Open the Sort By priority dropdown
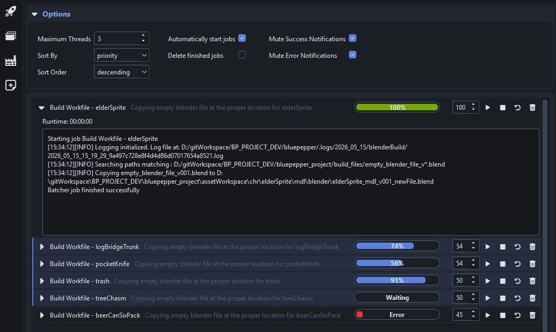The width and height of the screenshot is (556, 332). coord(121,56)
